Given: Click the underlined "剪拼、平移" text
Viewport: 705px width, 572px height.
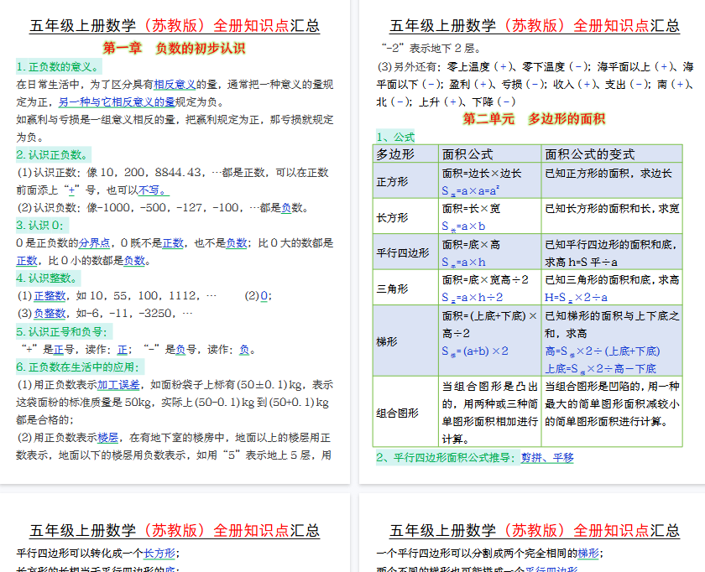Looking at the screenshot, I should [547, 458].
